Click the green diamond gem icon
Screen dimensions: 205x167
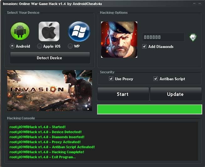pos(193,37)
